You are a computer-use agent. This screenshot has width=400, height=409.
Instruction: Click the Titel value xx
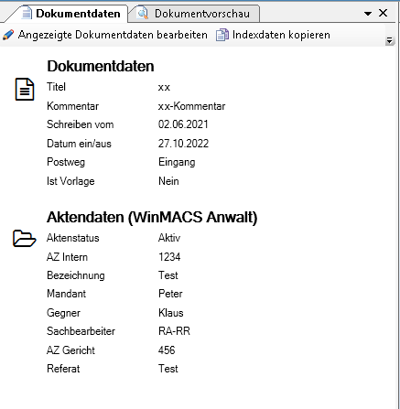(164, 88)
